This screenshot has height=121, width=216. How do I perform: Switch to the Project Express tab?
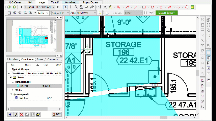coord(91,2)
